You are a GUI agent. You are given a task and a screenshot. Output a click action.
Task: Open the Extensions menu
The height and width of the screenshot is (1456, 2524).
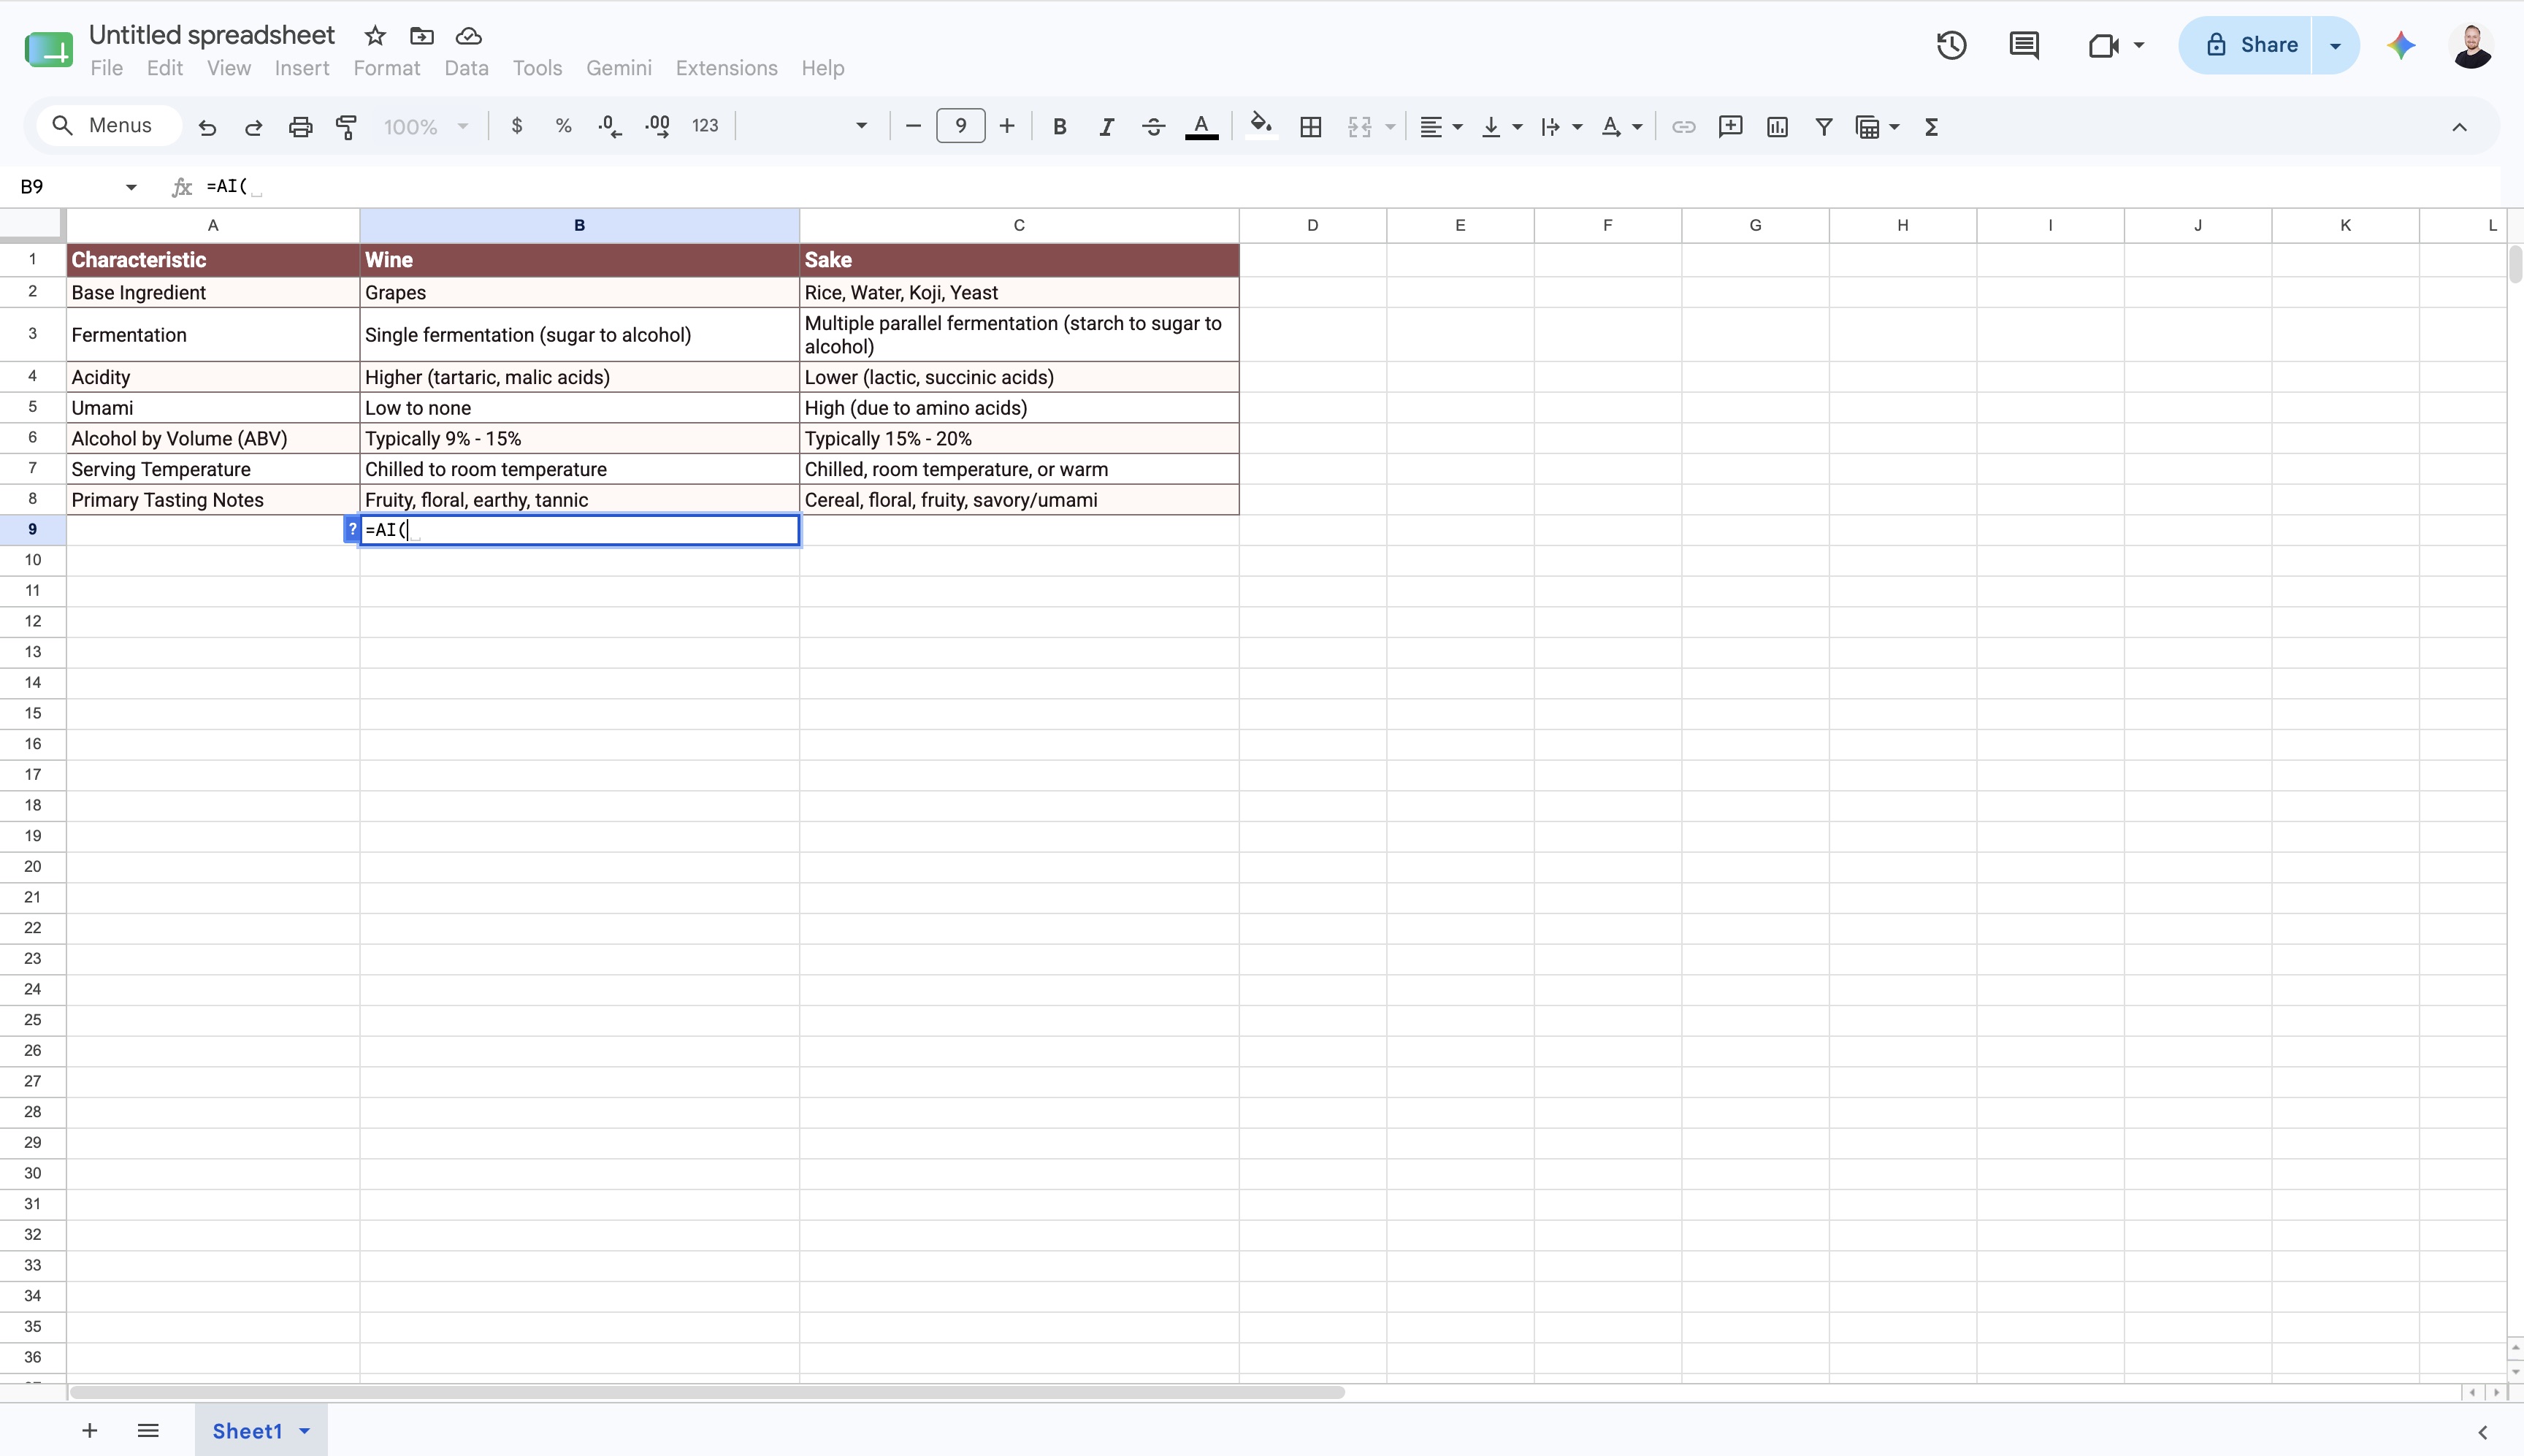tap(726, 68)
